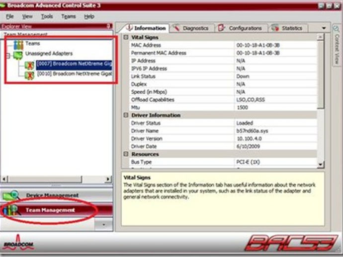This screenshot has height=257, width=343.
Task: Click the Unassigned Adapters green card icon
Action: [18, 55]
